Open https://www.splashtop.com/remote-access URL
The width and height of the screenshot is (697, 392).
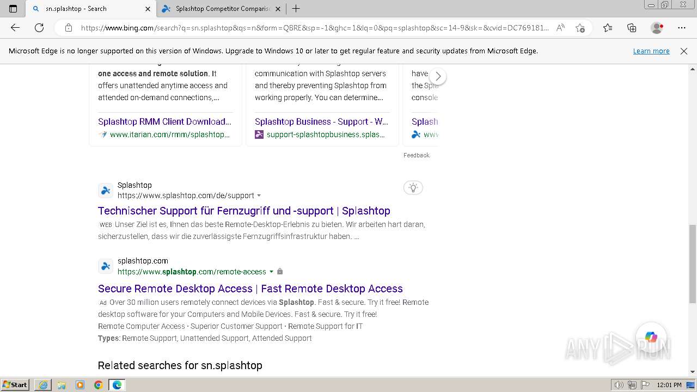(192, 272)
